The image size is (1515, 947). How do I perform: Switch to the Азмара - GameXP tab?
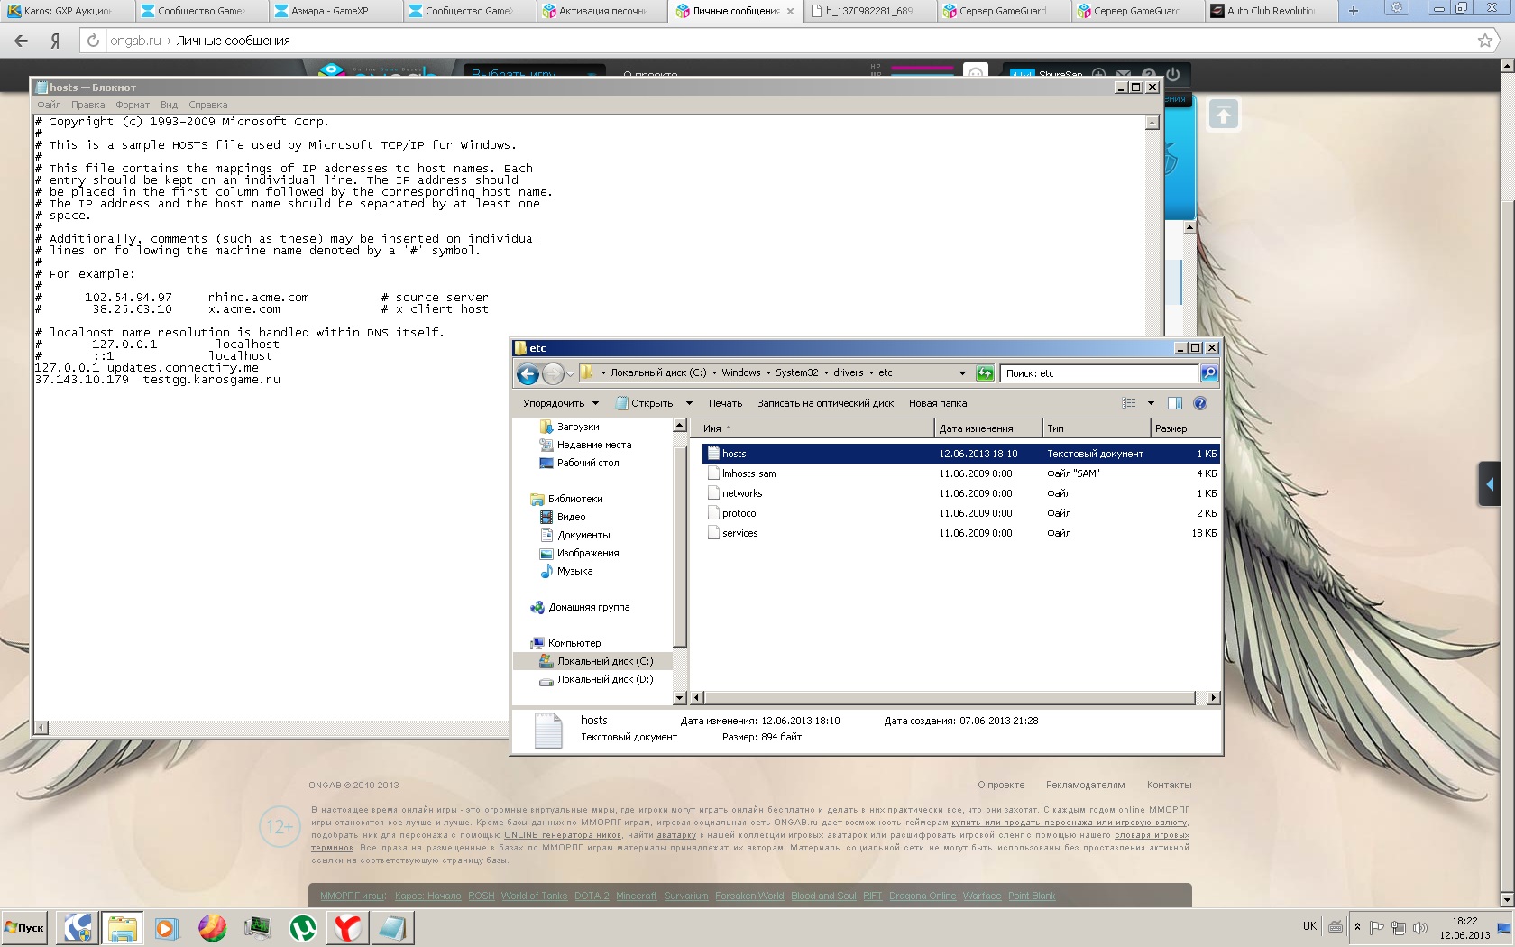tap(335, 11)
